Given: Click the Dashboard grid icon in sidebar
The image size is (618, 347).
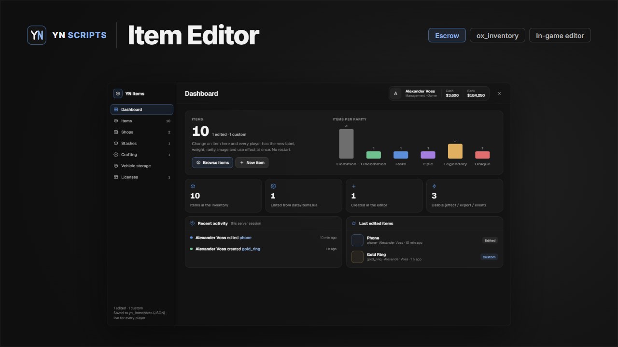Looking at the screenshot, I should pos(116,109).
